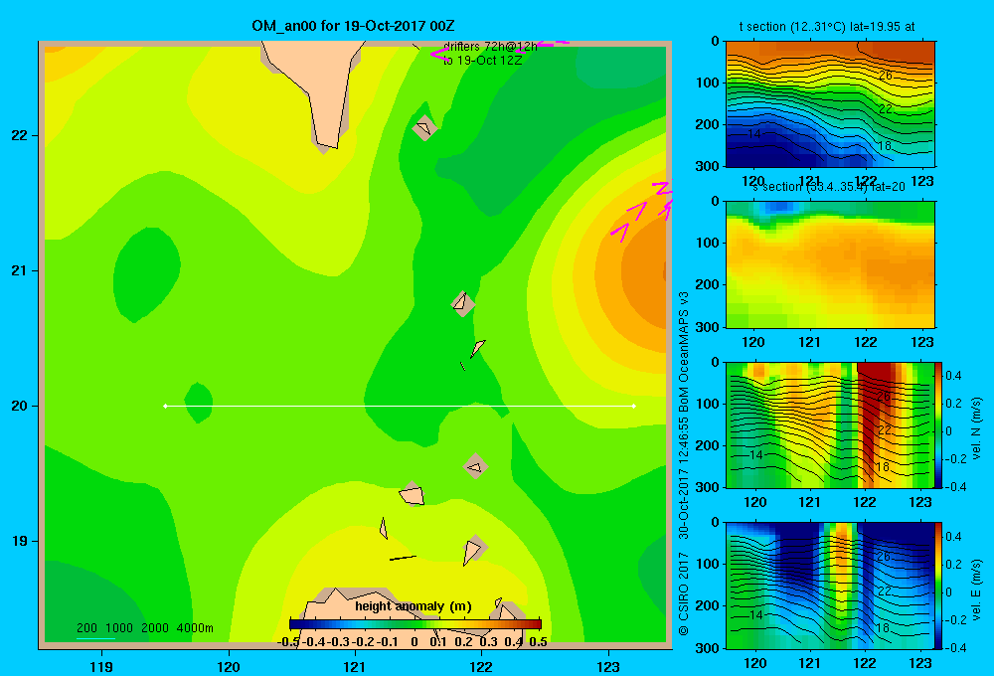
Task: Click the "vel. N (m/s)" axis label
Action: click(x=977, y=428)
